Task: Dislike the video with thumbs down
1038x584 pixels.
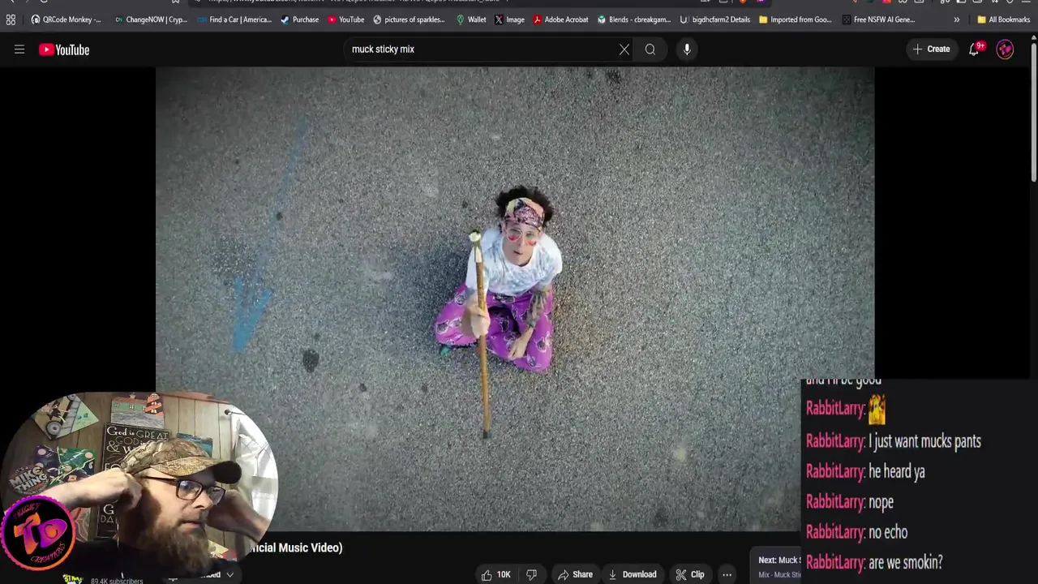Action: pyautogui.click(x=531, y=574)
